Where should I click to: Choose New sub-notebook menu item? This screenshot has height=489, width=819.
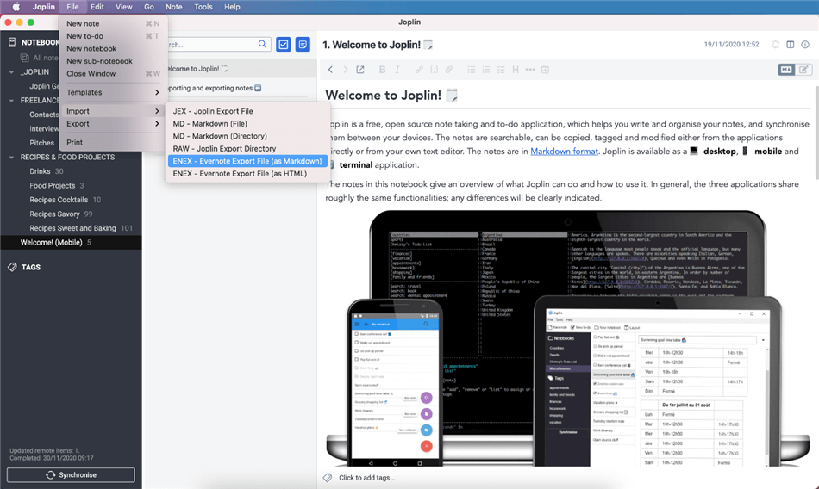click(113, 61)
